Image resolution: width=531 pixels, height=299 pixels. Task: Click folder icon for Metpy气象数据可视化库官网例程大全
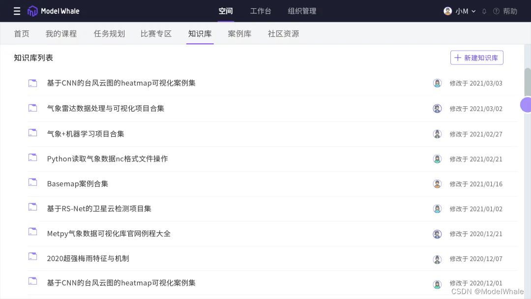pyautogui.click(x=32, y=232)
